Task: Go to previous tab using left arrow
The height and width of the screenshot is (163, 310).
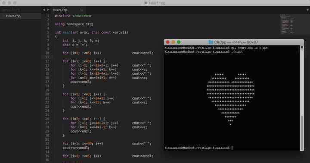Action: 43,9
